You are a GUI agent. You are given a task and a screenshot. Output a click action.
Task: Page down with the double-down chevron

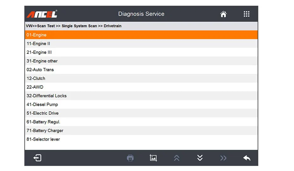coord(200,158)
